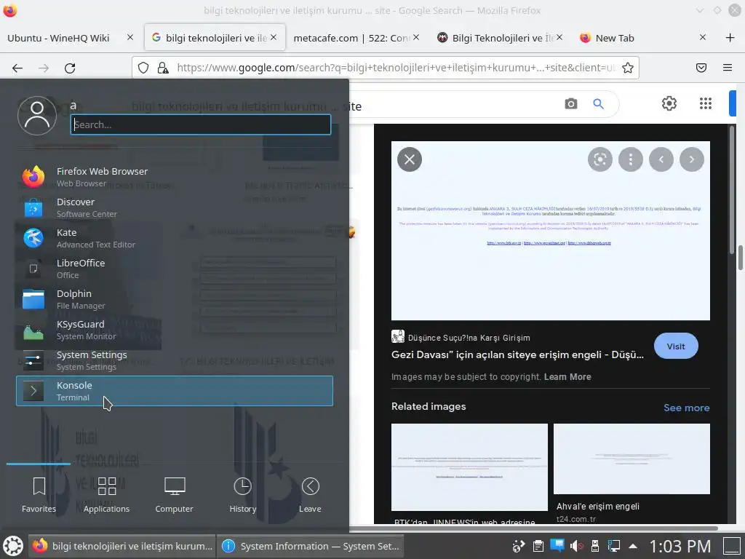Switch to the Favorites launcher tab

(x=39, y=494)
